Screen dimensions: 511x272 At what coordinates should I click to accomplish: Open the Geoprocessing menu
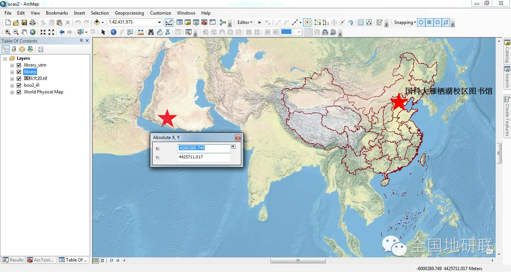(129, 13)
